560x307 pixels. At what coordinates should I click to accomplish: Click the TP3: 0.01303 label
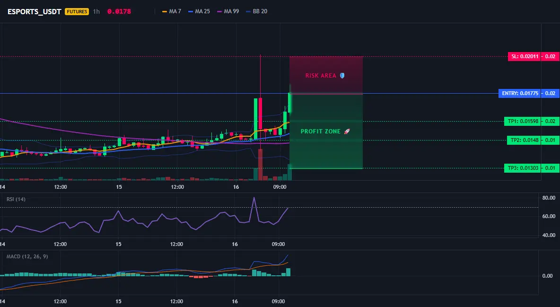(523, 168)
